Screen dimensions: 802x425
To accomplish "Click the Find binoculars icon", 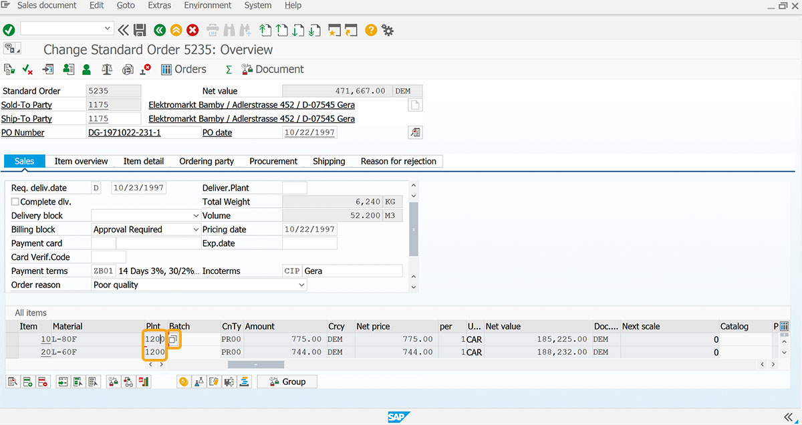I will click(229, 29).
